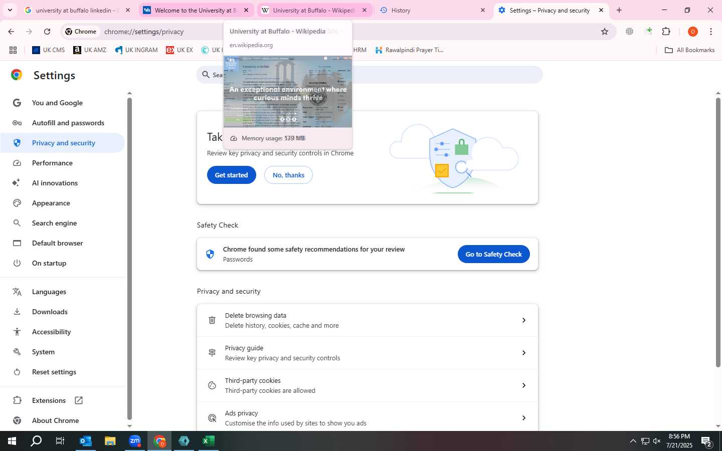The width and height of the screenshot is (722, 451).
Task: Open the UK AMZ bookmark
Action: click(90, 50)
